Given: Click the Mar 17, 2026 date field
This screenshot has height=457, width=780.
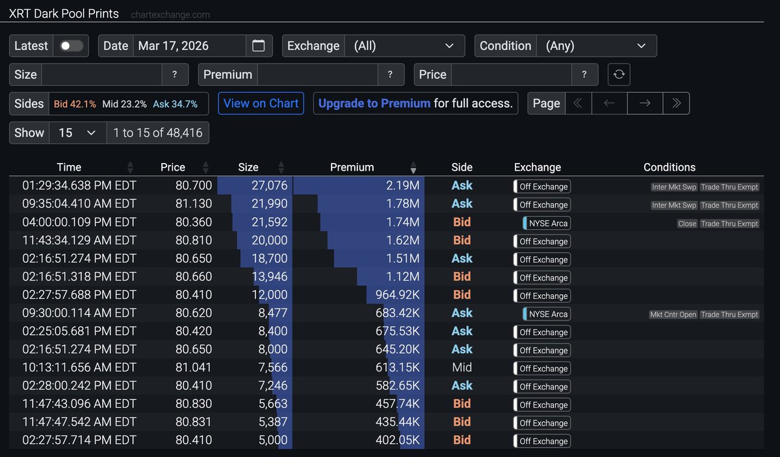Looking at the screenshot, I should coord(190,46).
